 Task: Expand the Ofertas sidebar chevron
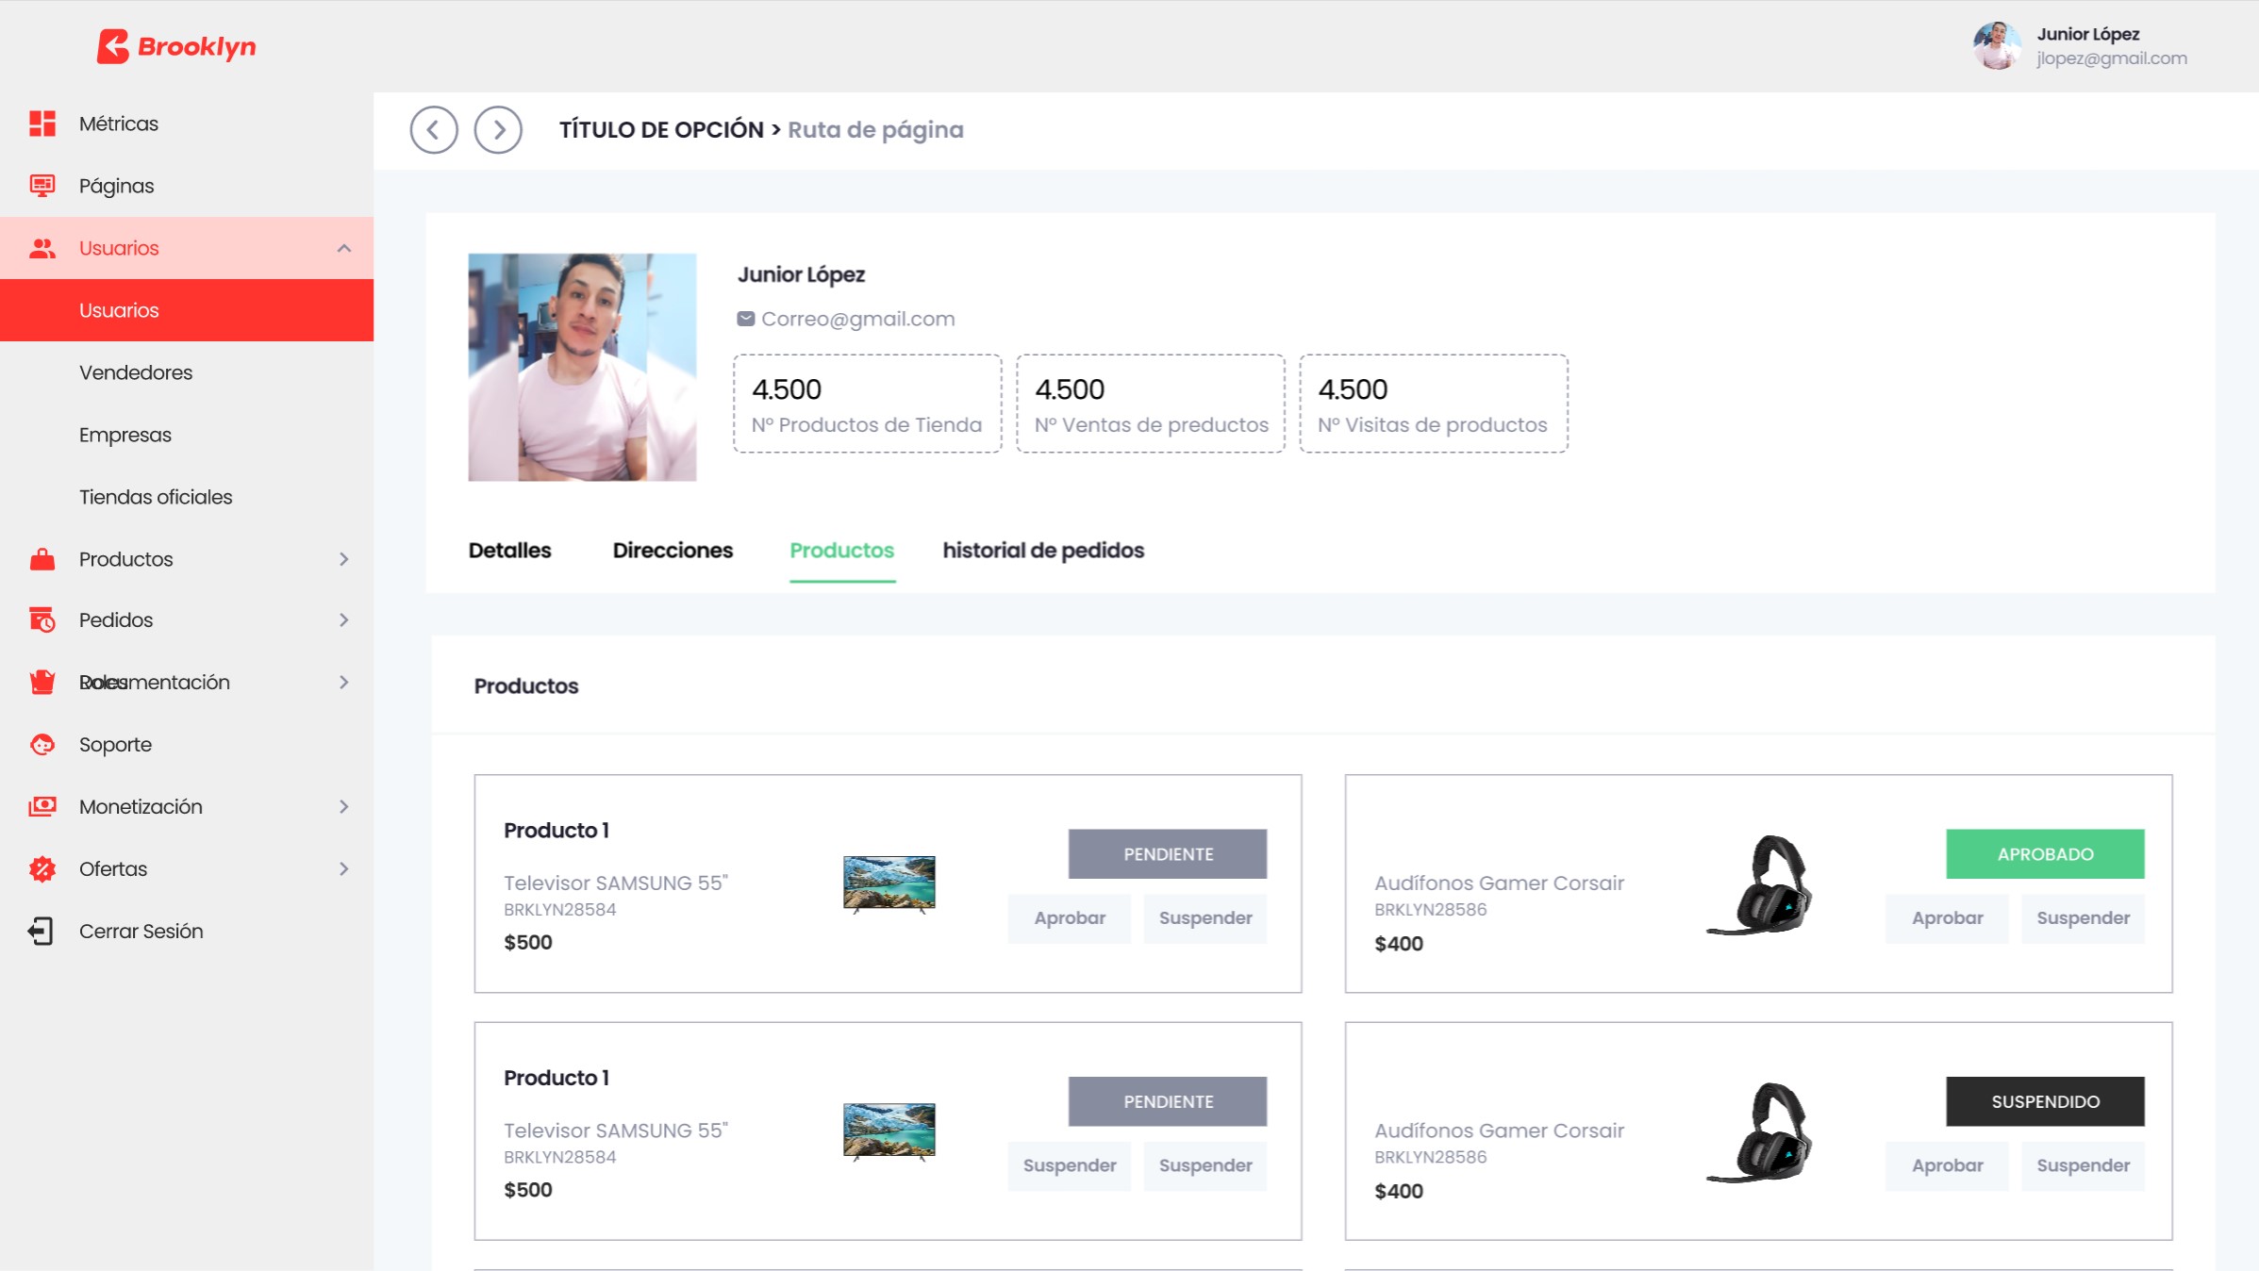click(344, 868)
